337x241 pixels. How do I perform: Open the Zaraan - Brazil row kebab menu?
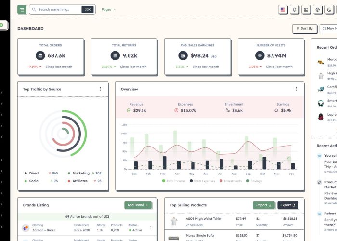click(x=151, y=228)
